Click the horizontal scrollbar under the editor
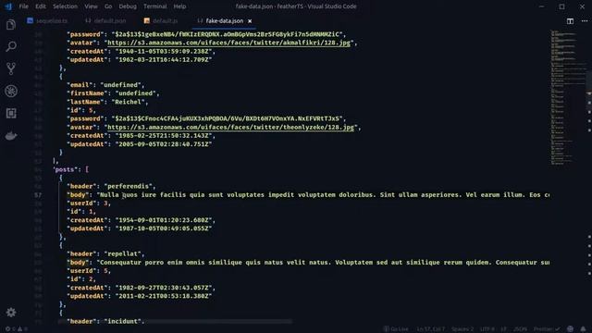 [176, 321]
